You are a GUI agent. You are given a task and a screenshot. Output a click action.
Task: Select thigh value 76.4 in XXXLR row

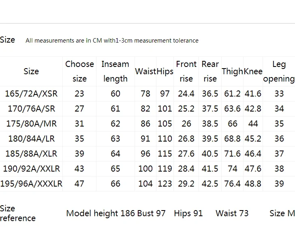click(232, 184)
